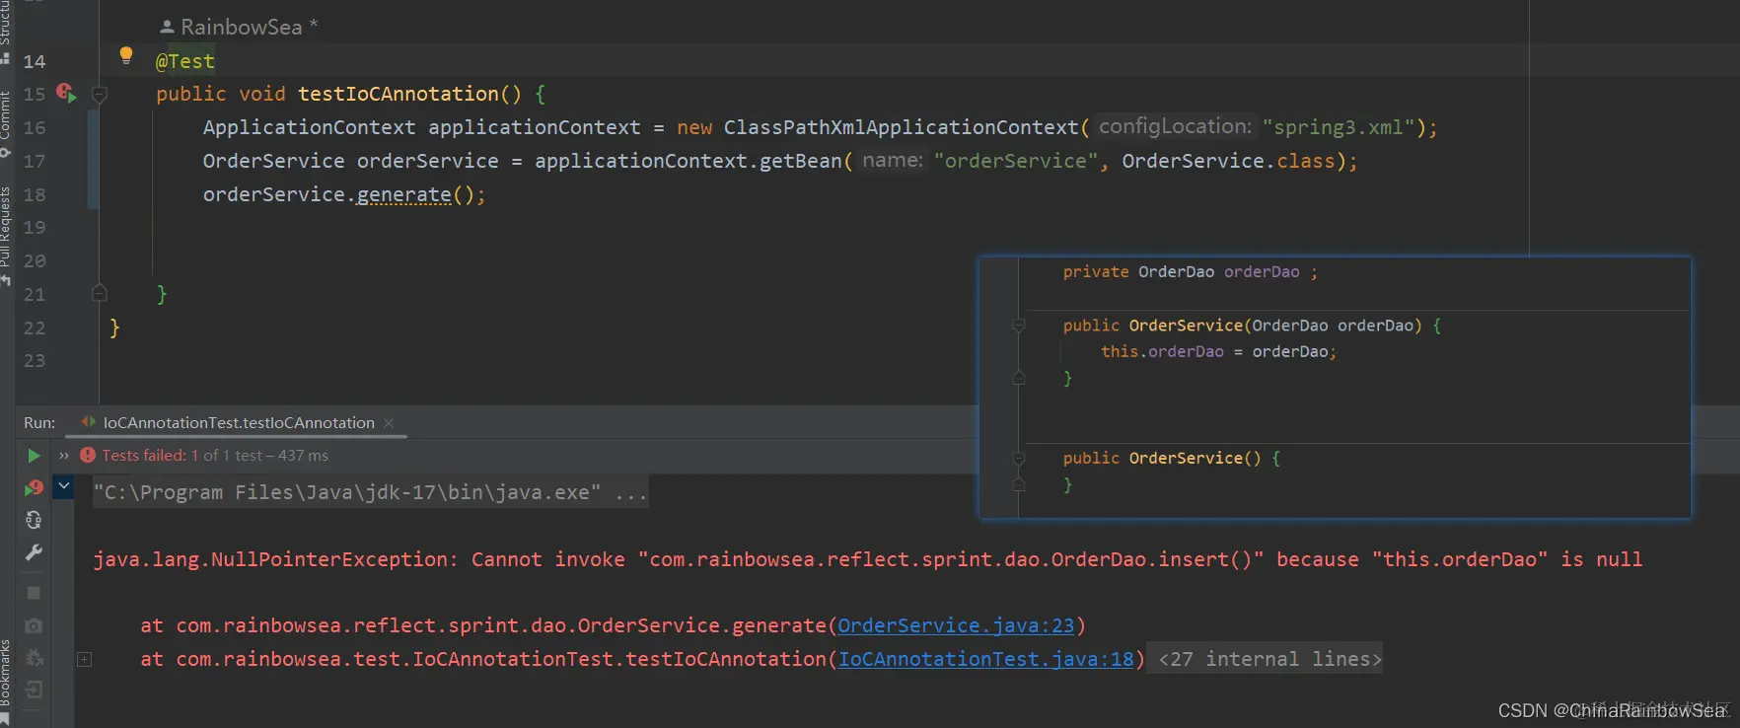Click the getBean method call on line 17
The height and width of the screenshot is (728, 1740).
pyautogui.click(x=800, y=161)
